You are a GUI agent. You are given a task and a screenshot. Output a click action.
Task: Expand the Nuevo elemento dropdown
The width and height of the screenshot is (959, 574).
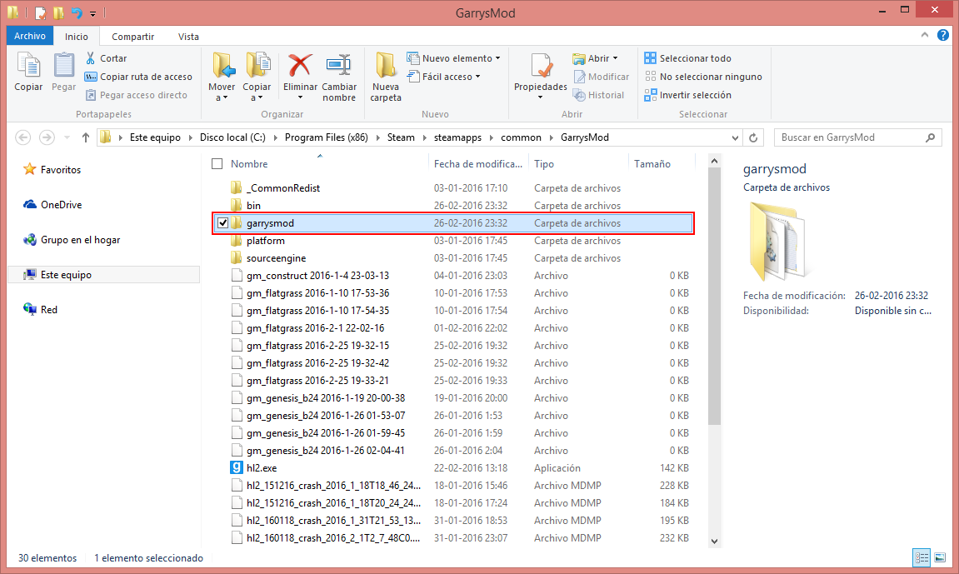coord(498,58)
